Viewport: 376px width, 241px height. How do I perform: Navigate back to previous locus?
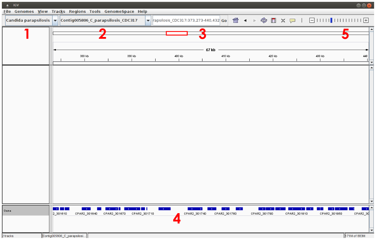(x=245, y=21)
